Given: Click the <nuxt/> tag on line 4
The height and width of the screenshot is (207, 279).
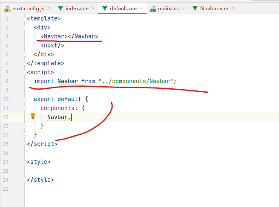Looking at the screenshot, I should 52,46.
